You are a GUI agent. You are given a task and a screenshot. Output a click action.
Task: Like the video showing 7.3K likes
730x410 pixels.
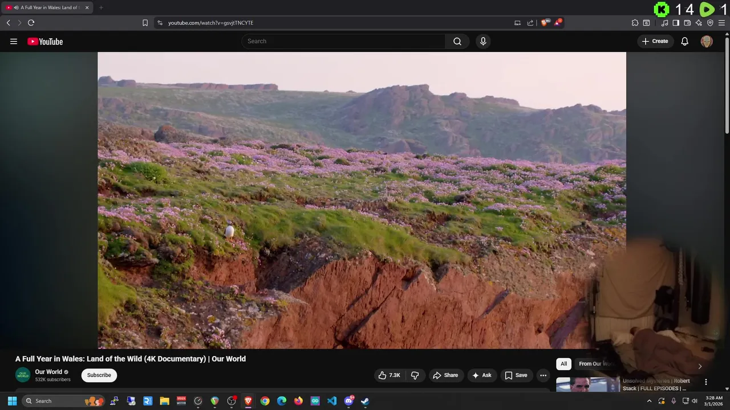(x=390, y=375)
